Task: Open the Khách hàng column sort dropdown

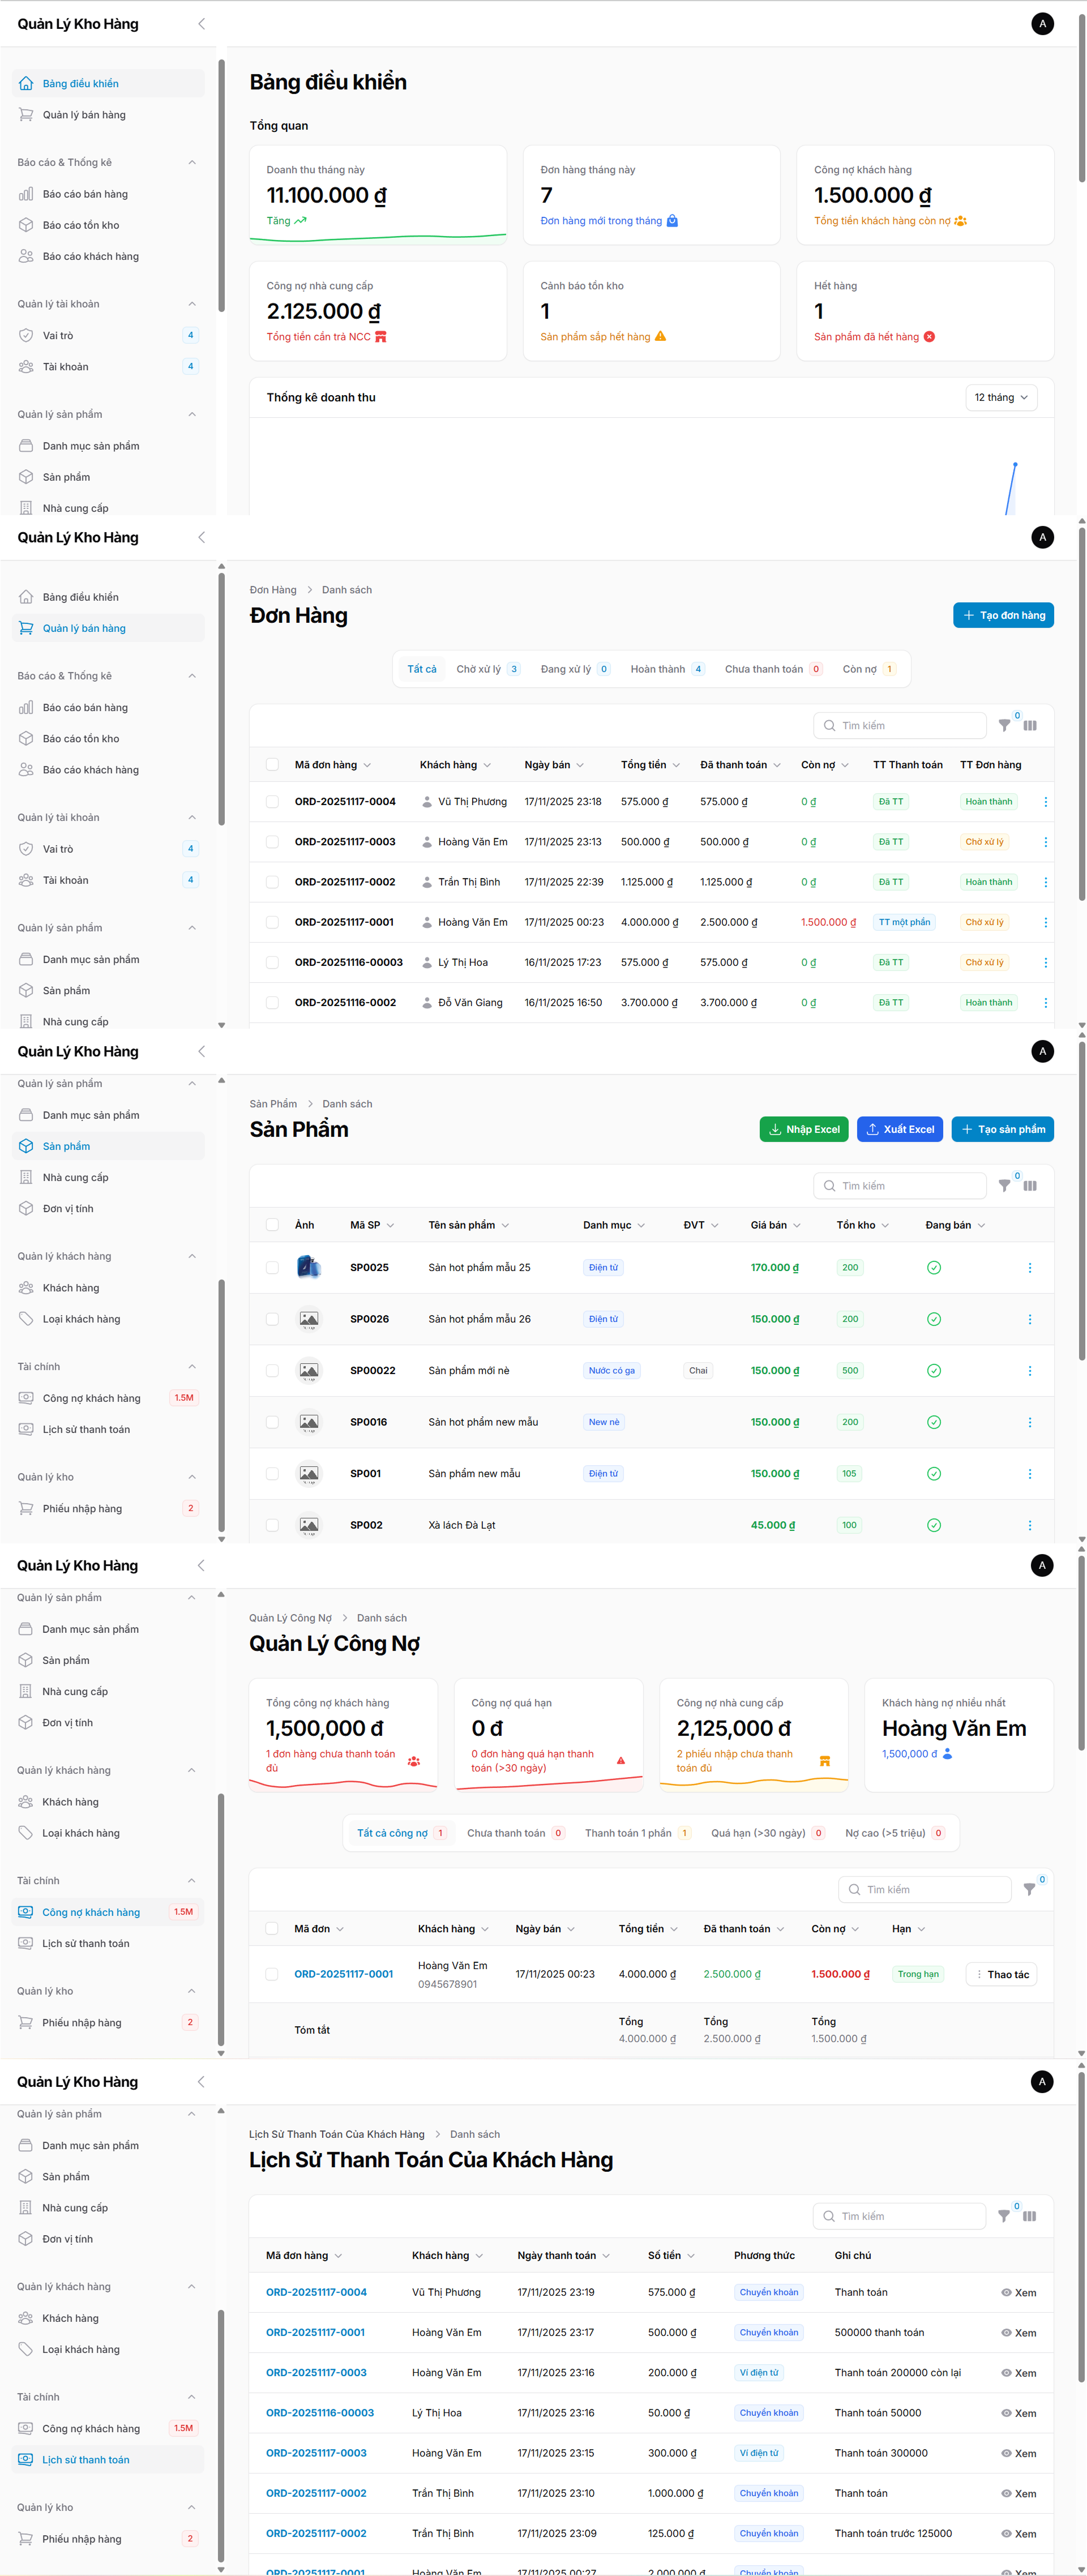Action: (488, 764)
